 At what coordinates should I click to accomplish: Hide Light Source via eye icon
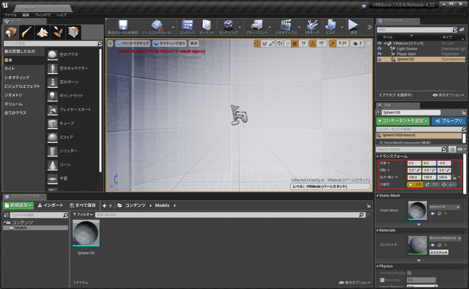click(x=379, y=49)
